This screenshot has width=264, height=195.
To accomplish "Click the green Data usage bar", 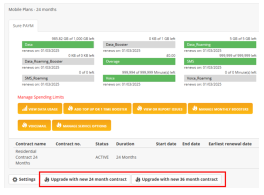I will pos(58,44).
